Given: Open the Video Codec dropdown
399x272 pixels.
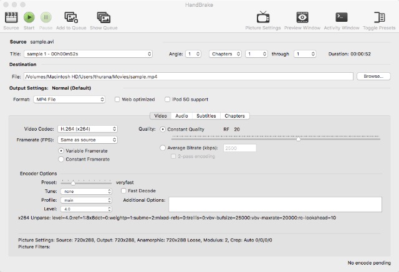Looking at the screenshot, I should click(x=87, y=129).
